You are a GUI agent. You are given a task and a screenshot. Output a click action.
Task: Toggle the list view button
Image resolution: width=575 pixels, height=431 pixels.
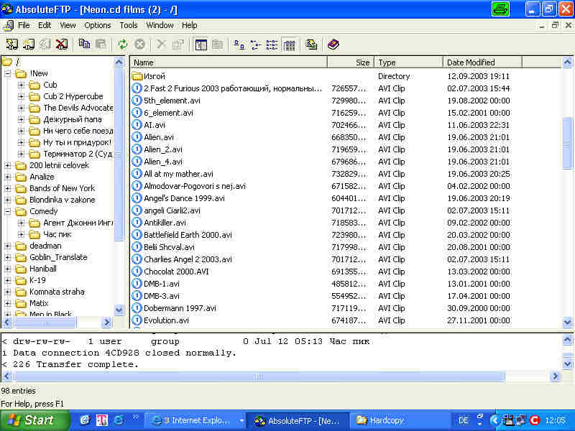pyautogui.click(x=272, y=44)
